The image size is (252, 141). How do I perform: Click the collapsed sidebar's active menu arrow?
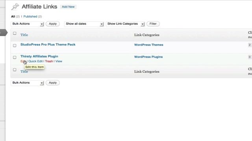(4, 33)
